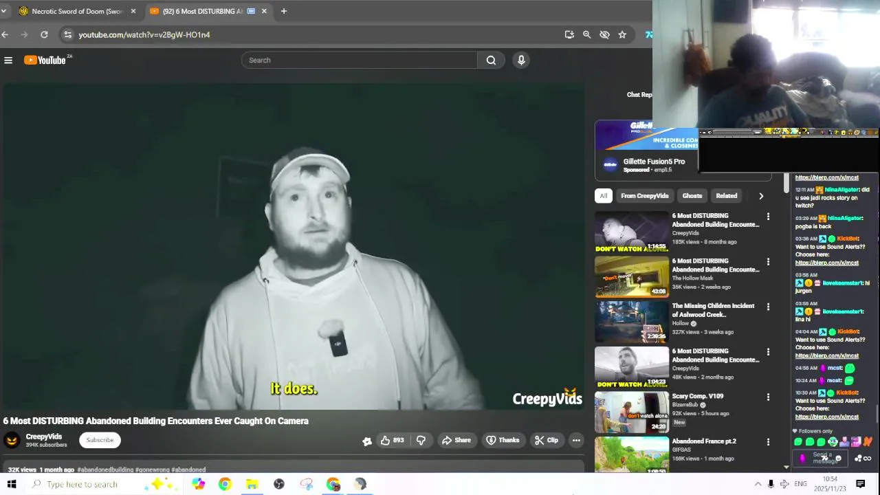Dislike the video
The image size is (880, 495).
pos(421,440)
